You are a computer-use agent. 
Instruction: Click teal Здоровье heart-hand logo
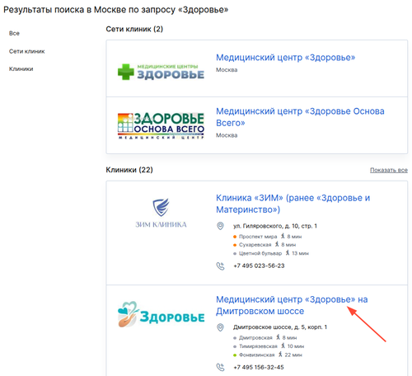[x=161, y=314]
